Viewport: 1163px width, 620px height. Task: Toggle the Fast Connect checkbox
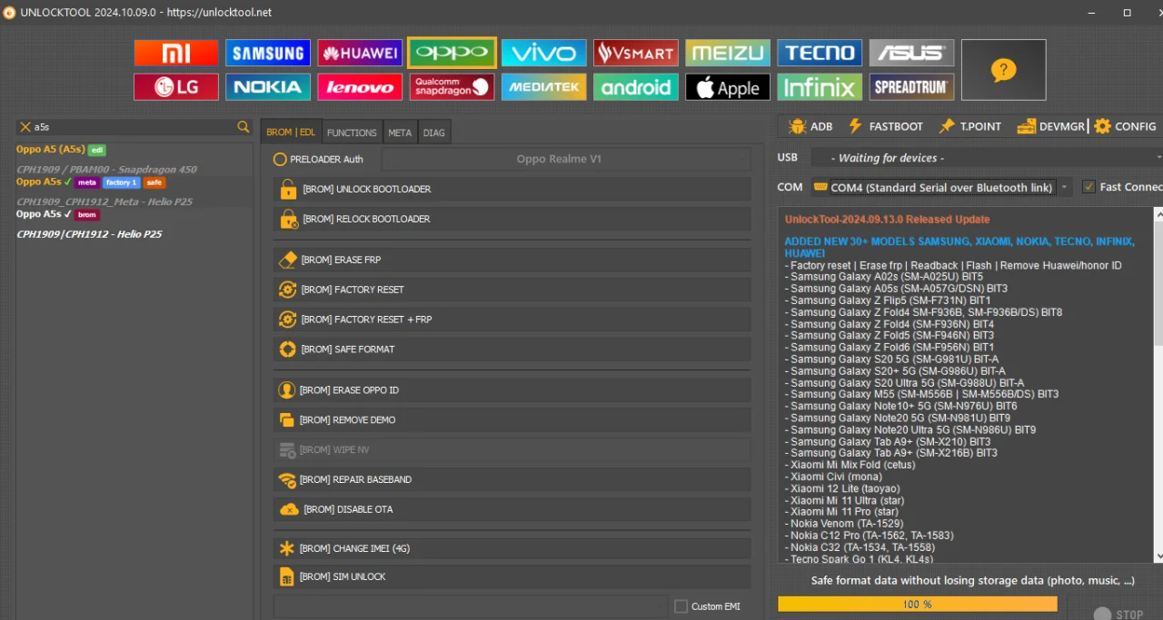click(1088, 187)
